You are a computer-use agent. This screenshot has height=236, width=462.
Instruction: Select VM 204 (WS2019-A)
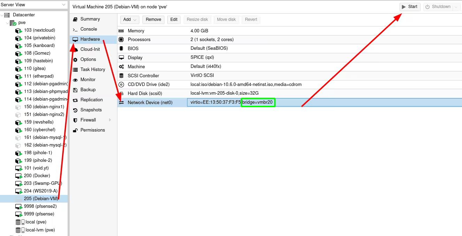point(41,191)
